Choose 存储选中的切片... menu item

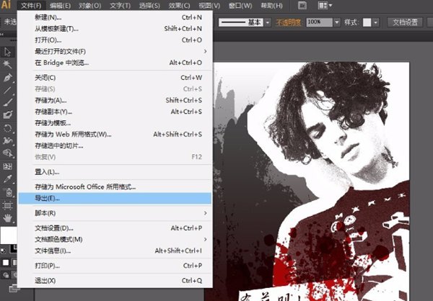click(115, 145)
